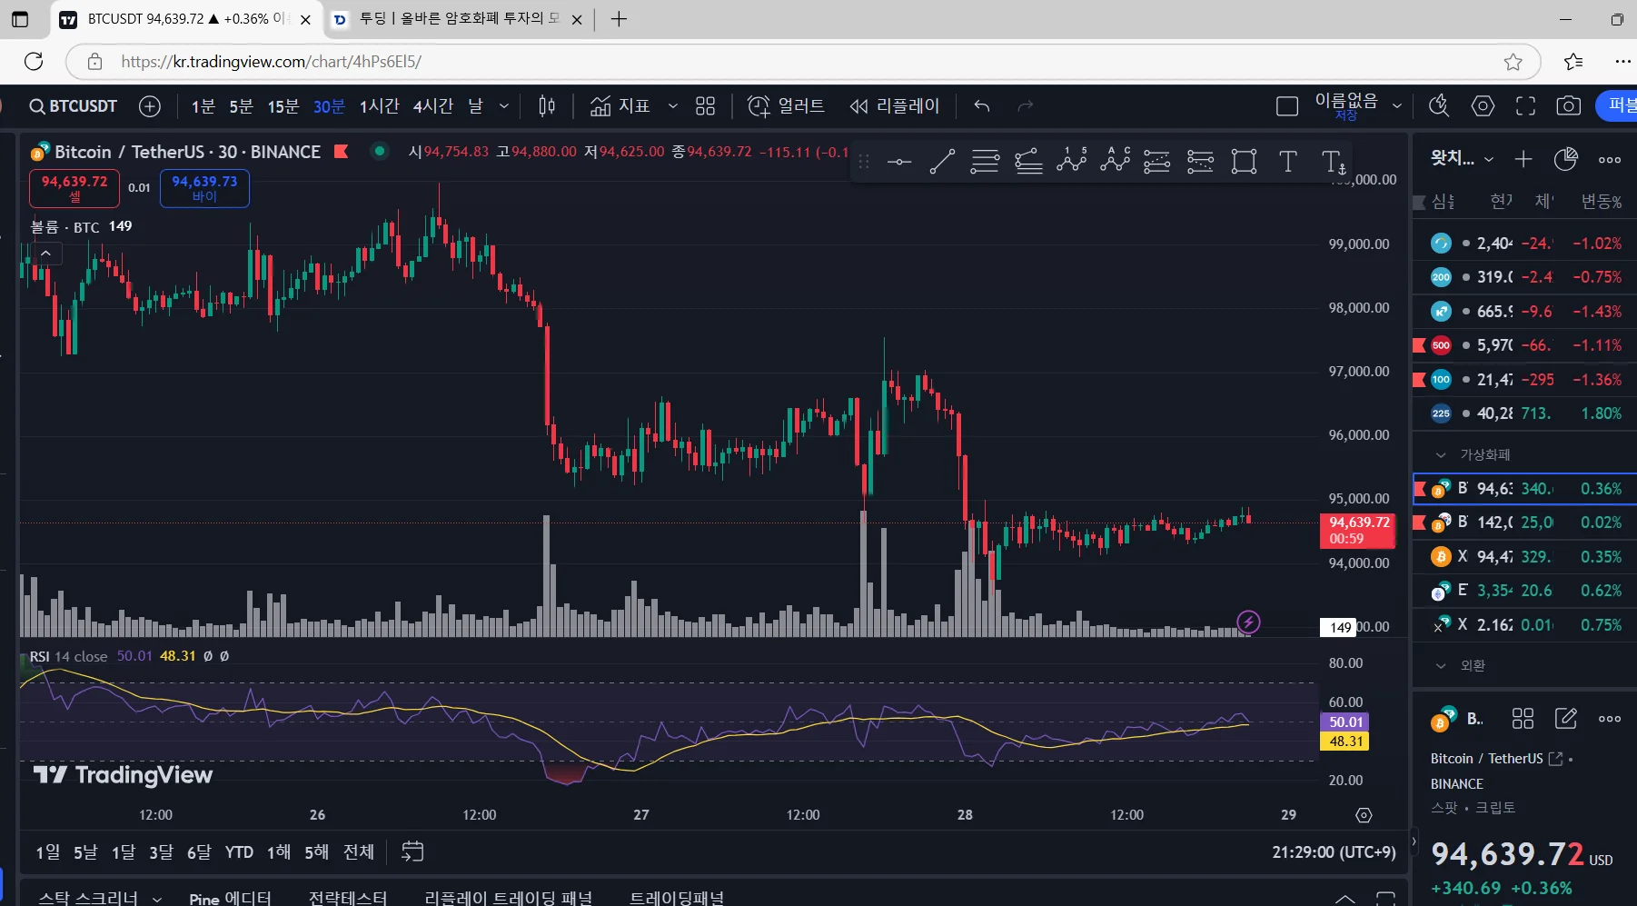1637x906 pixels.
Task: Expand the timeframe interval dropdown
Action: pos(504,106)
